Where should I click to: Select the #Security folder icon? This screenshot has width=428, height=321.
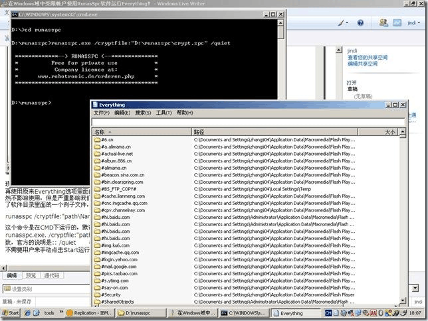point(97,295)
